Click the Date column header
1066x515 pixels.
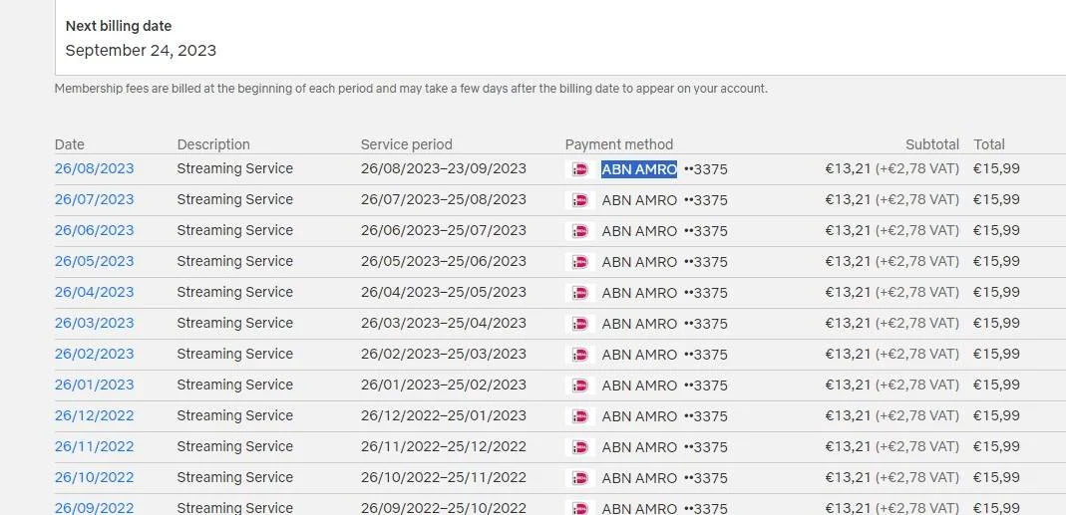(x=70, y=144)
